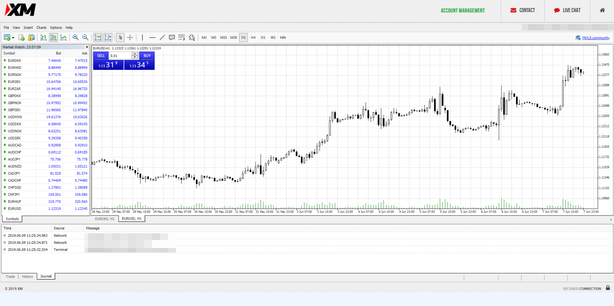Click the BUY button on chart
The image size is (614, 306).
tap(147, 56)
